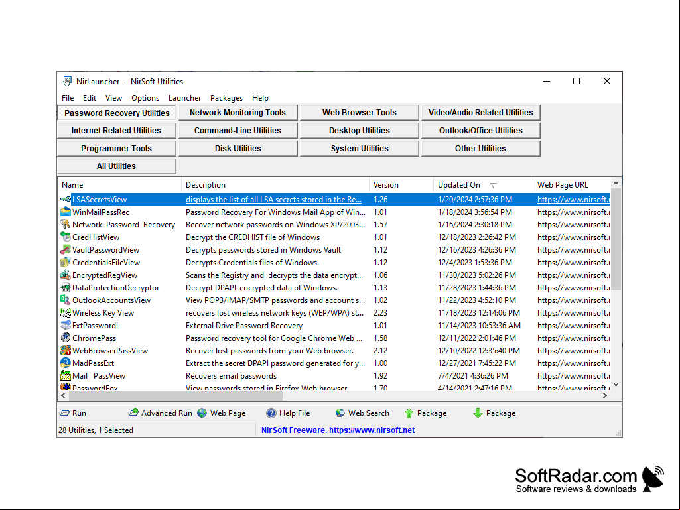The width and height of the screenshot is (680, 510).
Task: Click the Network Password Recovery icon
Action: click(66, 225)
